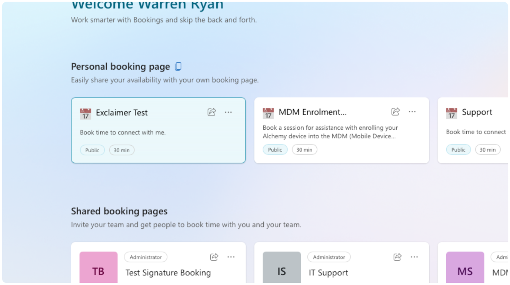Click 30 min tag on Support card
The height and width of the screenshot is (285, 510).
(488, 150)
